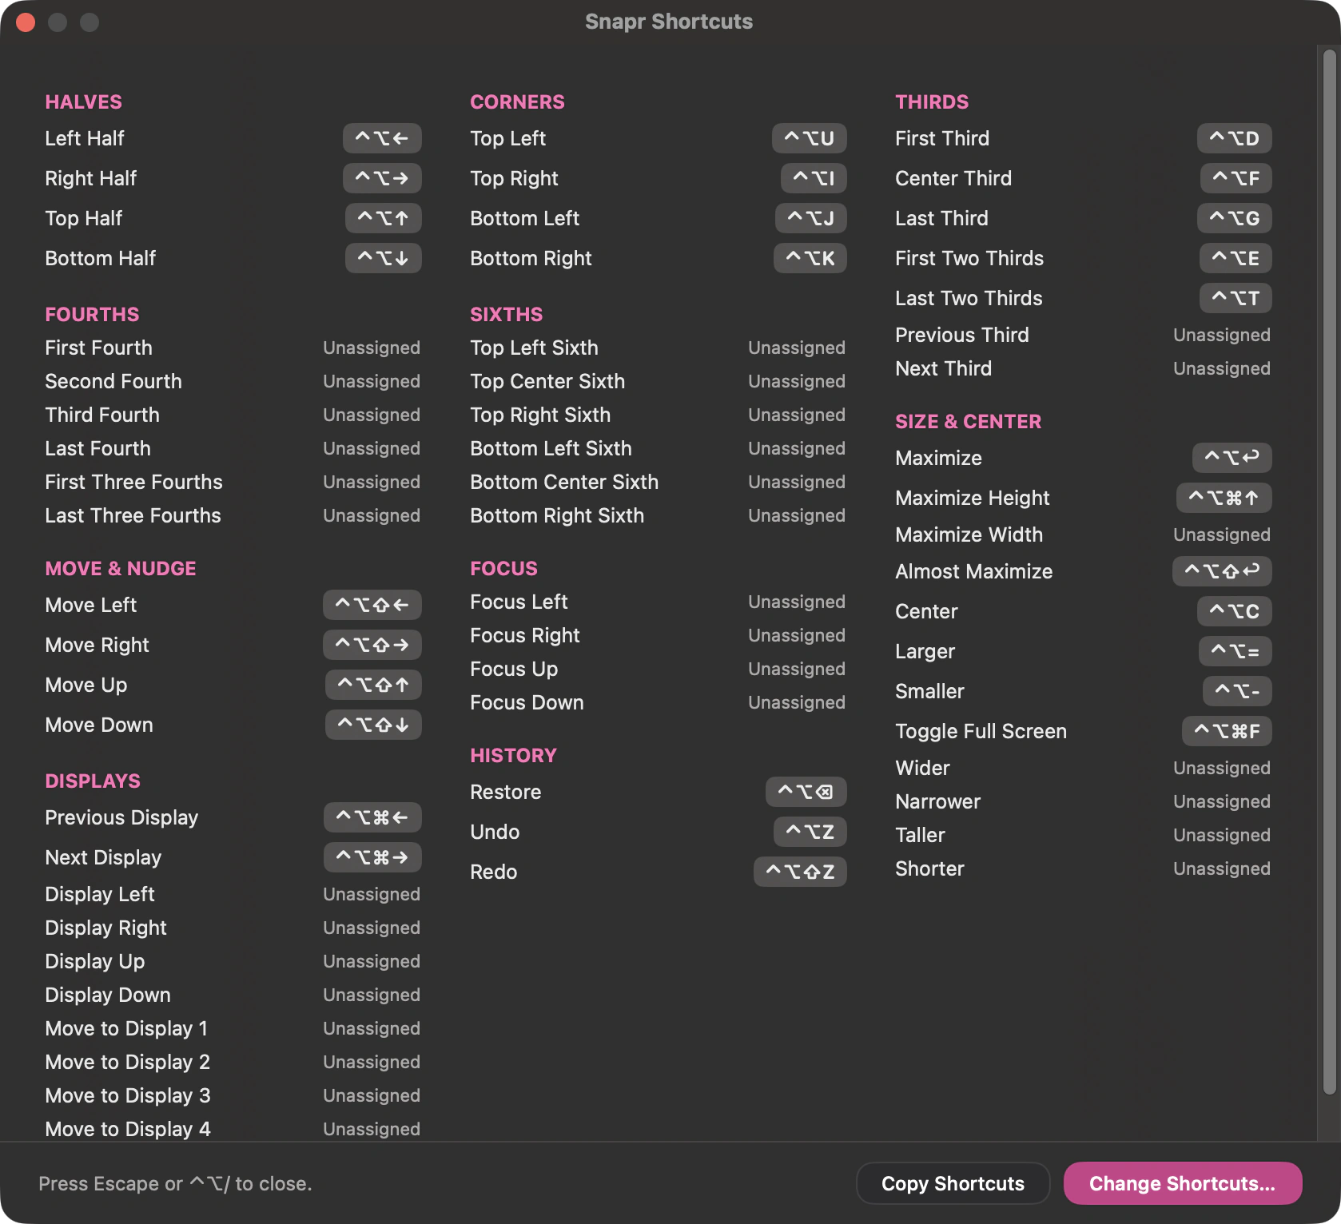
Task: Click the Move Down shortcut badge
Action: pyautogui.click(x=373, y=725)
